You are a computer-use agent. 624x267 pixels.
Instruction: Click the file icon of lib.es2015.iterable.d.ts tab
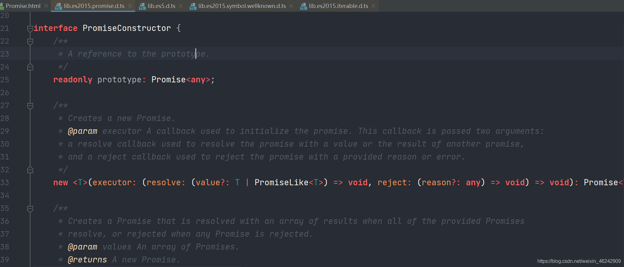click(x=303, y=6)
